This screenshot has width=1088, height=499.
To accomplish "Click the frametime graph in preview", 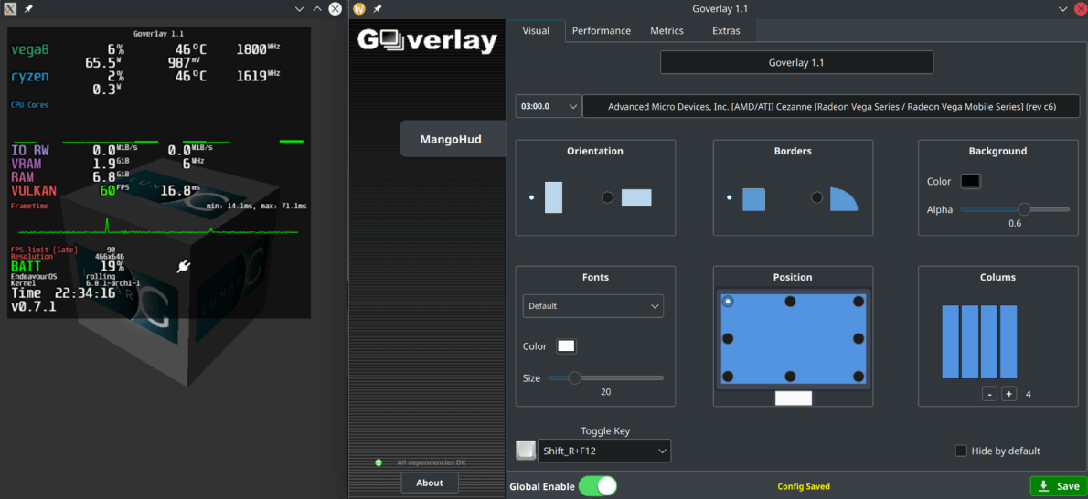I will [158, 227].
